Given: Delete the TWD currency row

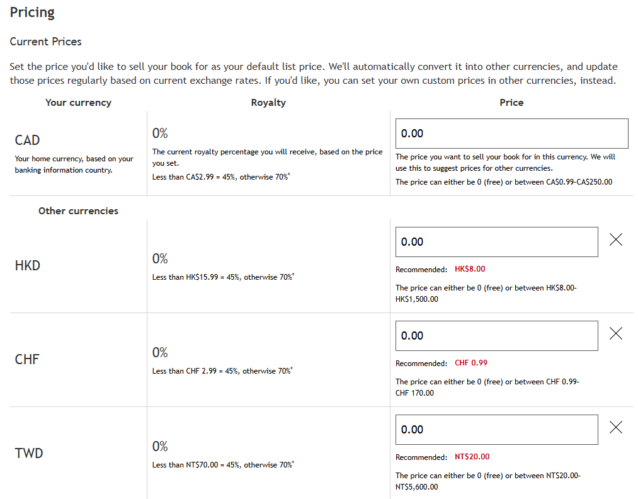Looking at the screenshot, I should pyautogui.click(x=616, y=427).
